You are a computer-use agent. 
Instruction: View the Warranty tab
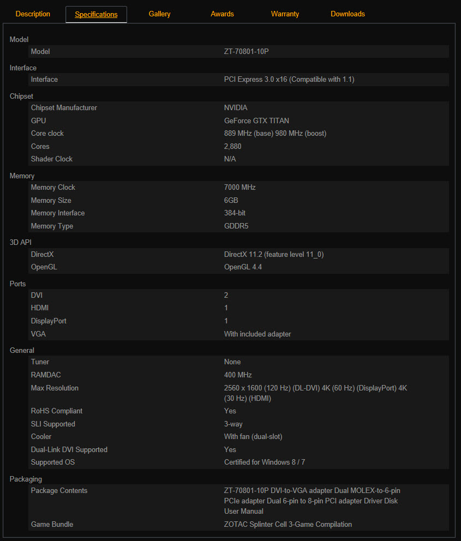click(285, 14)
